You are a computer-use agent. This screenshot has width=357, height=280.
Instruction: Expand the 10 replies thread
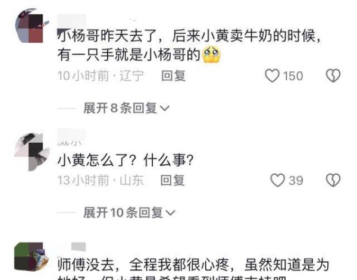[x=129, y=212]
